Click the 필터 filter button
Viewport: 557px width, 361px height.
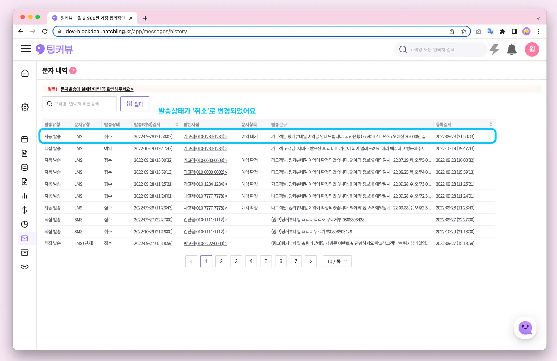(x=135, y=104)
